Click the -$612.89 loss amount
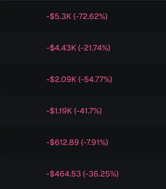Image resolution: width=166 pixels, height=189 pixels. pos(62,142)
